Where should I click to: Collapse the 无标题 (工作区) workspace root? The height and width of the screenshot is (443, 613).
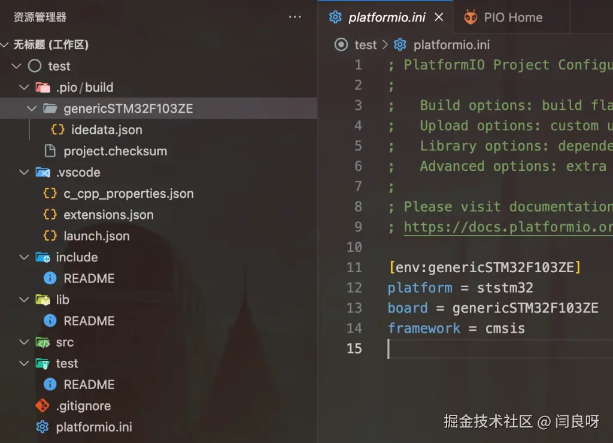[x=5, y=44]
